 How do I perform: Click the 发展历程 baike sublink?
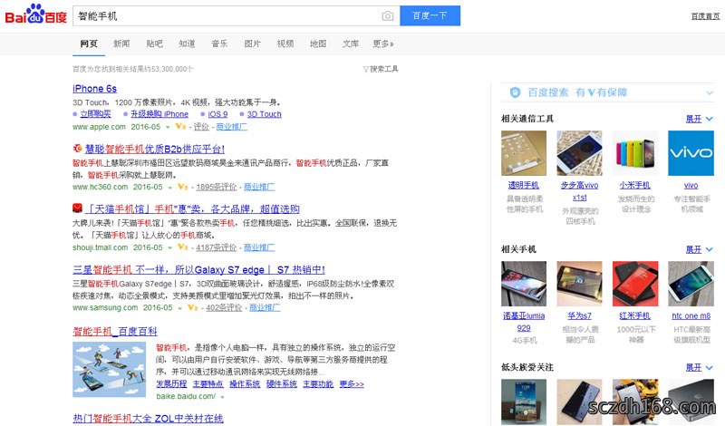coord(171,384)
